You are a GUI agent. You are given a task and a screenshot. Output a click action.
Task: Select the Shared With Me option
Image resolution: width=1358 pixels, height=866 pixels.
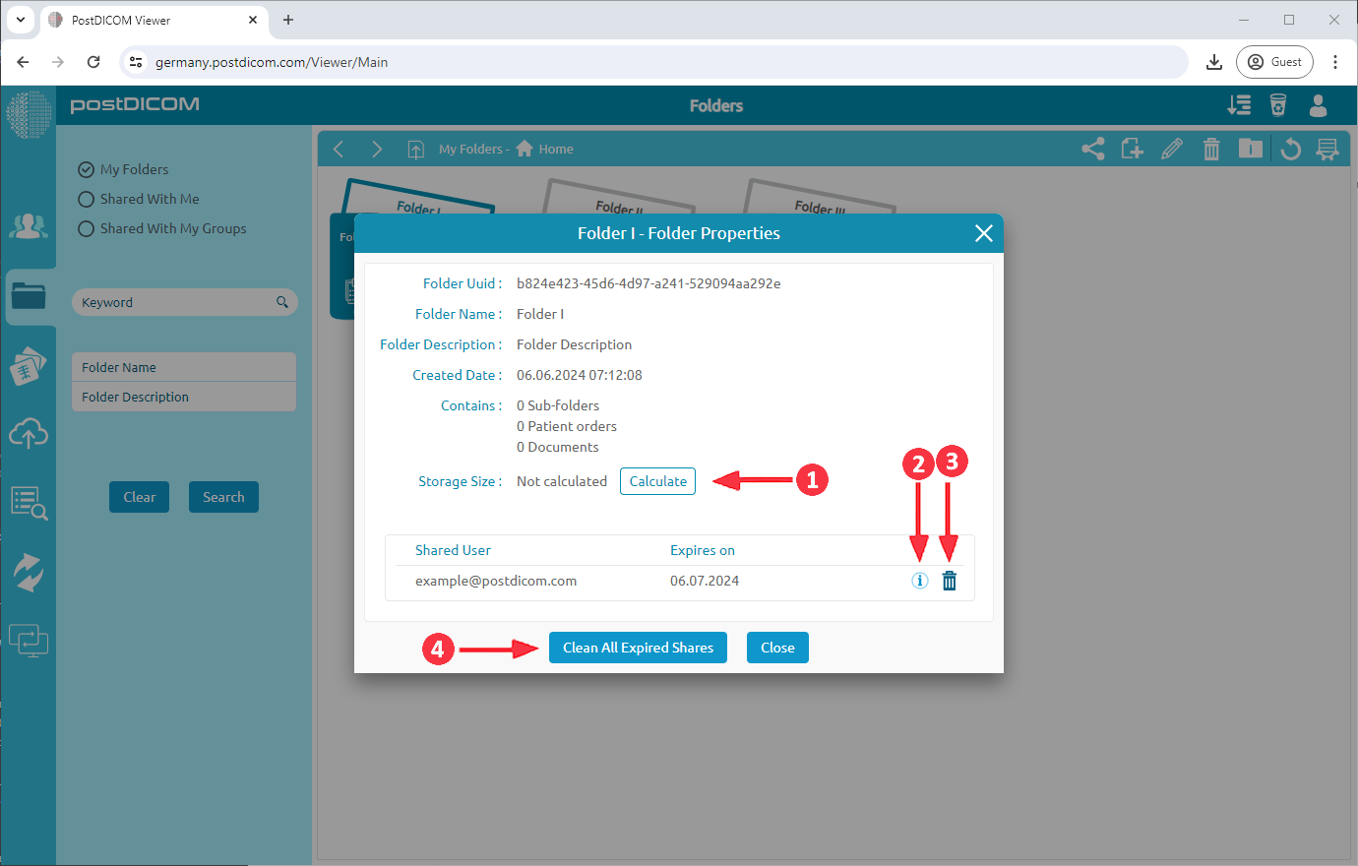pos(87,199)
